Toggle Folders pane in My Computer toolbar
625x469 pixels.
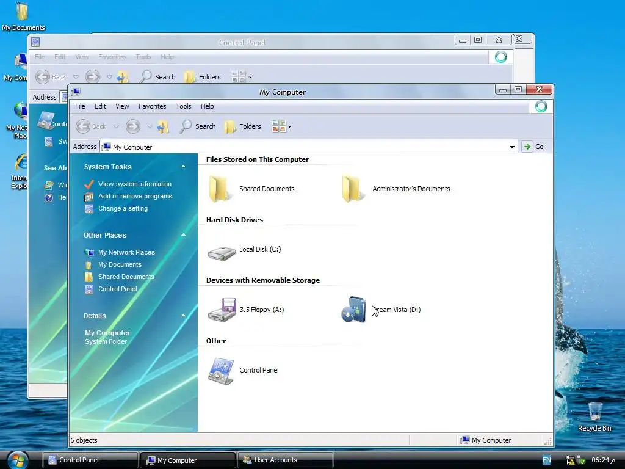242,126
